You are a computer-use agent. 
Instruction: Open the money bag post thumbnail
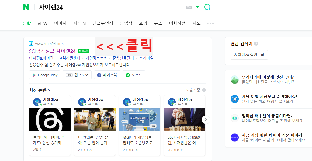[185, 120]
